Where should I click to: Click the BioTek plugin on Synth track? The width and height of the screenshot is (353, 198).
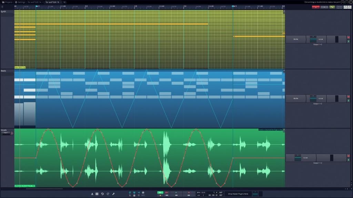tap(296, 39)
